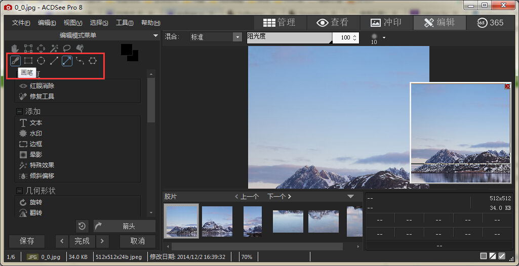Open the 红眼消除 tool
Image resolution: width=519 pixels, height=266 pixels.
click(x=42, y=86)
